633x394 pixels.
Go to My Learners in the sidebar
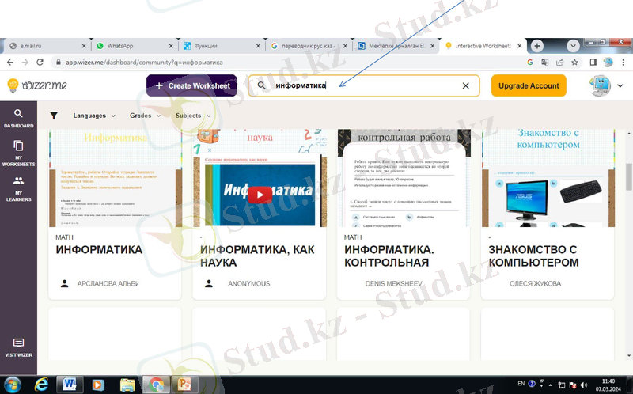click(18, 185)
